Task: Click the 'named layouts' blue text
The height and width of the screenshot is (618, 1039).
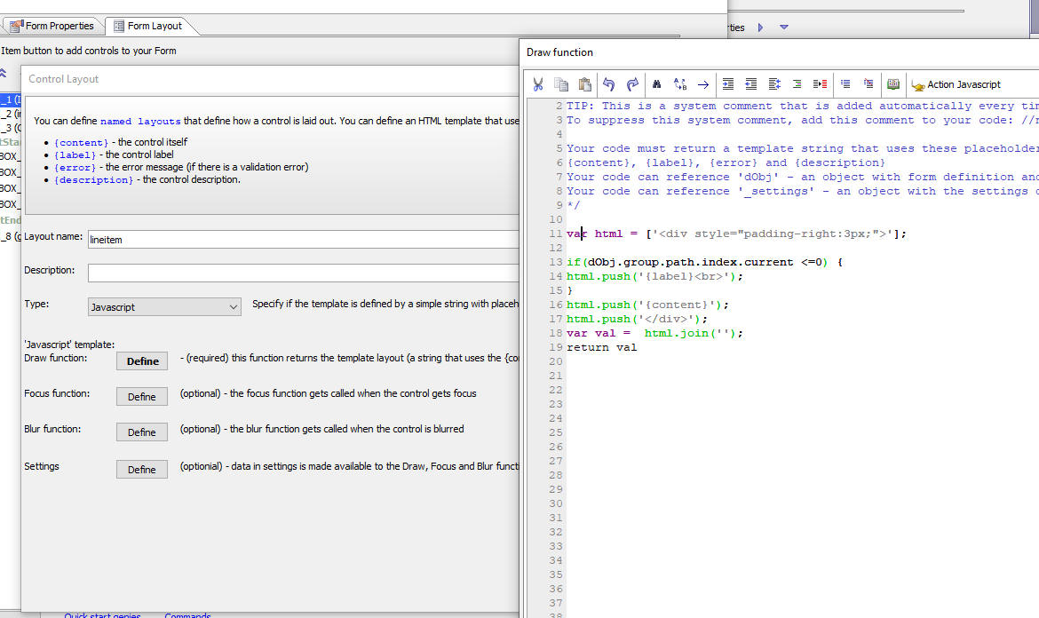Action: pos(140,122)
